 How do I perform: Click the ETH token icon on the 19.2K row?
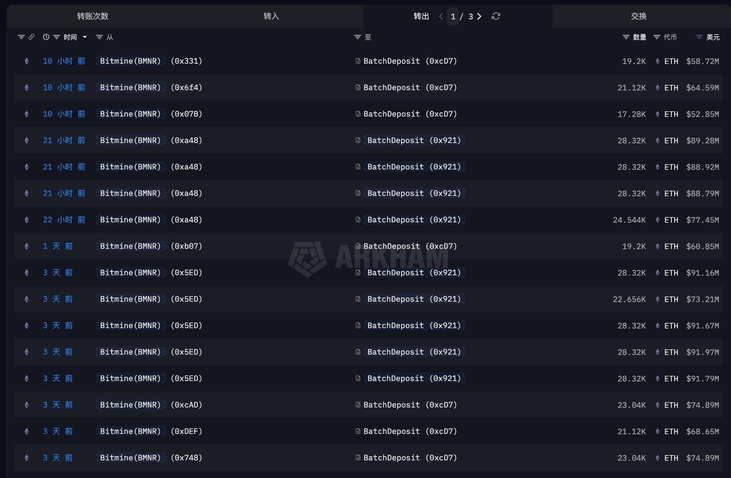658,61
